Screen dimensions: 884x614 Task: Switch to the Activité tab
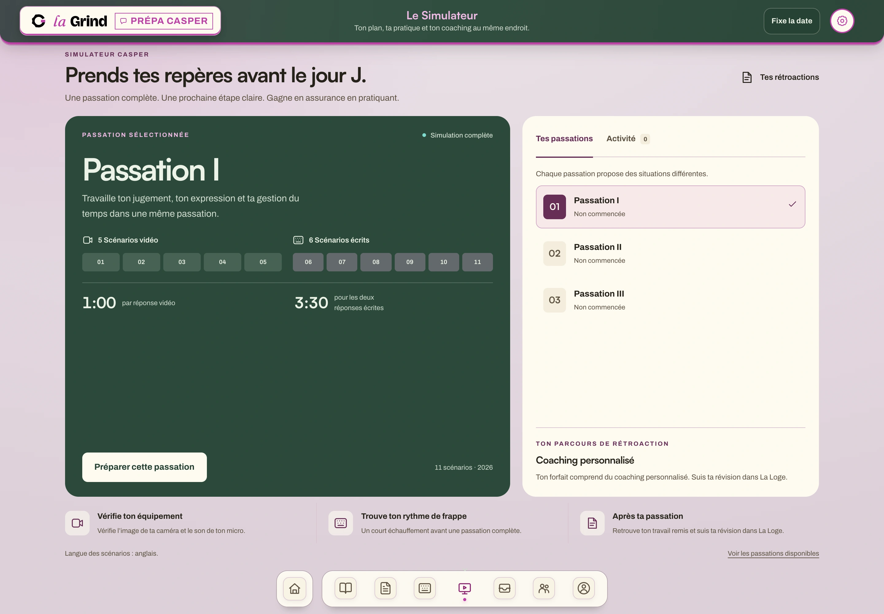tap(628, 139)
